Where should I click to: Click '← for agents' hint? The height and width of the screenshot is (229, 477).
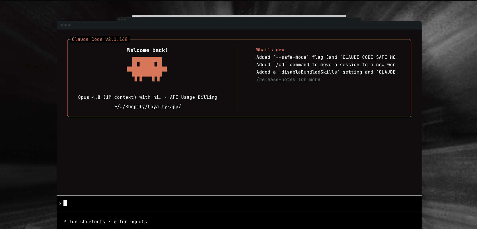(x=130, y=222)
